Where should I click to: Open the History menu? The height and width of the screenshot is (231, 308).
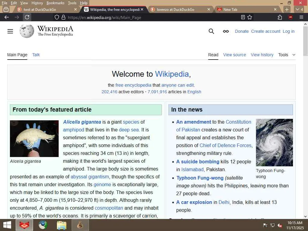click(37, 3)
